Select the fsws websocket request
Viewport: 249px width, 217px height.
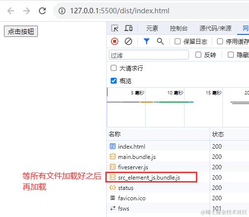click(x=178, y=208)
